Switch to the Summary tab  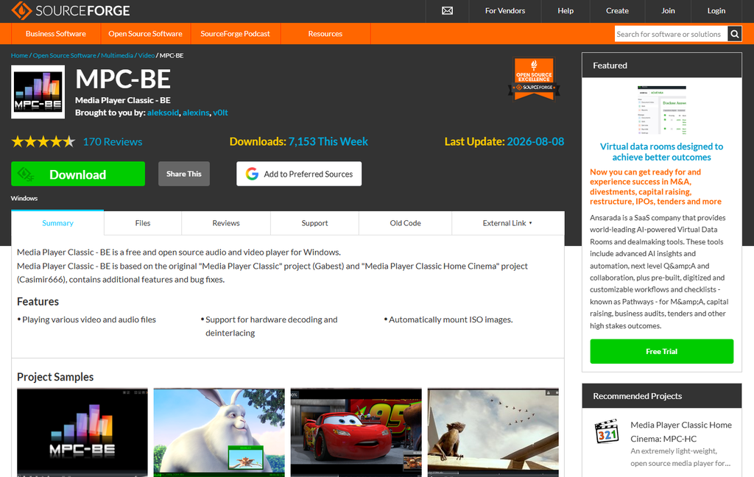pyautogui.click(x=57, y=223)
